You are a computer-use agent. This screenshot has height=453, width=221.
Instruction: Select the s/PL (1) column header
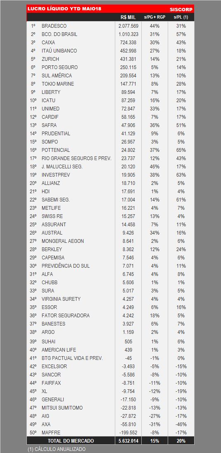[181, 17]
